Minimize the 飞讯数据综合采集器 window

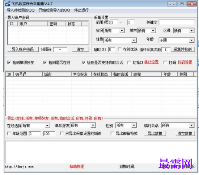click(172, 4)
